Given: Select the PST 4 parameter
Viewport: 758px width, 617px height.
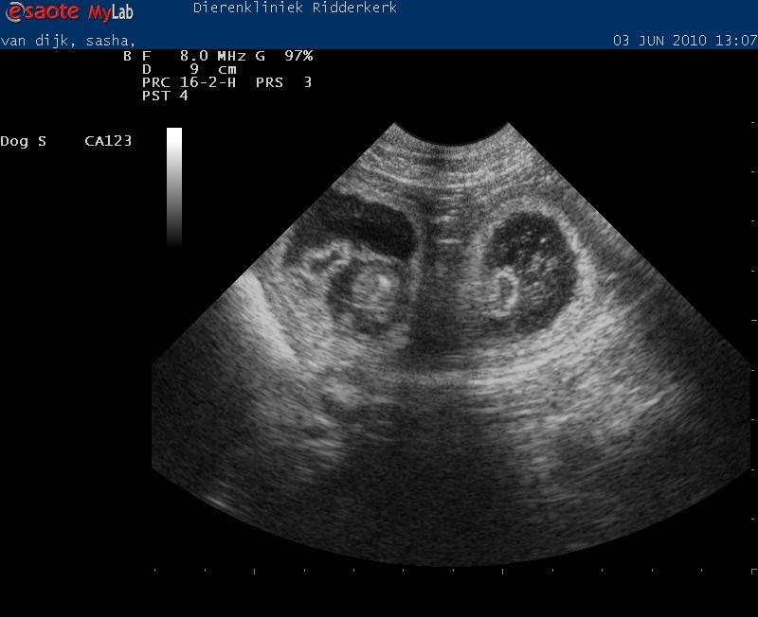Looking at the screenshot, I should click(165, 96).
